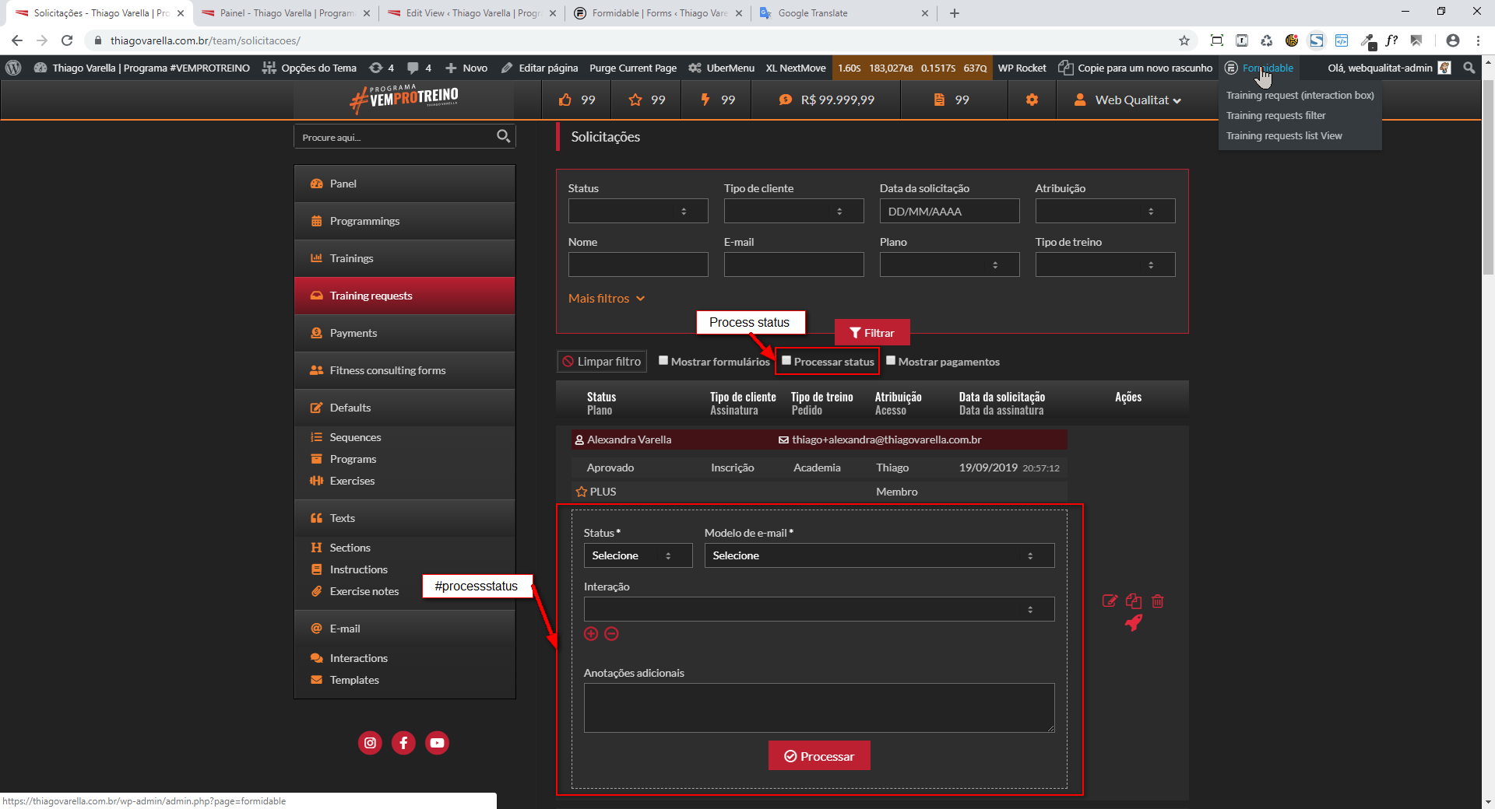1495x809 pixels.
Task: Open the Status filter dropdown
Action: 638,211
